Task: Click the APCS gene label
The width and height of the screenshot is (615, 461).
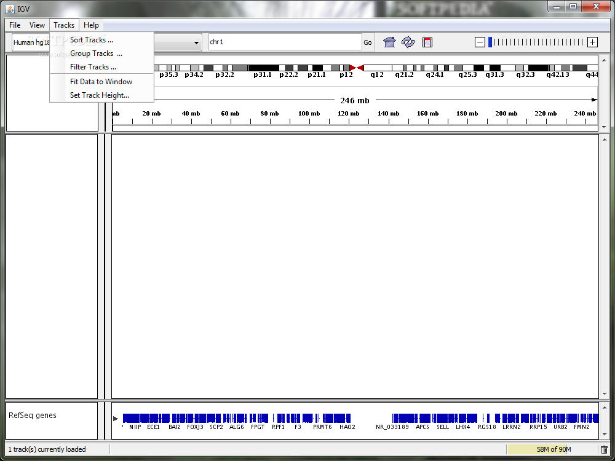Action: [423, 427]
